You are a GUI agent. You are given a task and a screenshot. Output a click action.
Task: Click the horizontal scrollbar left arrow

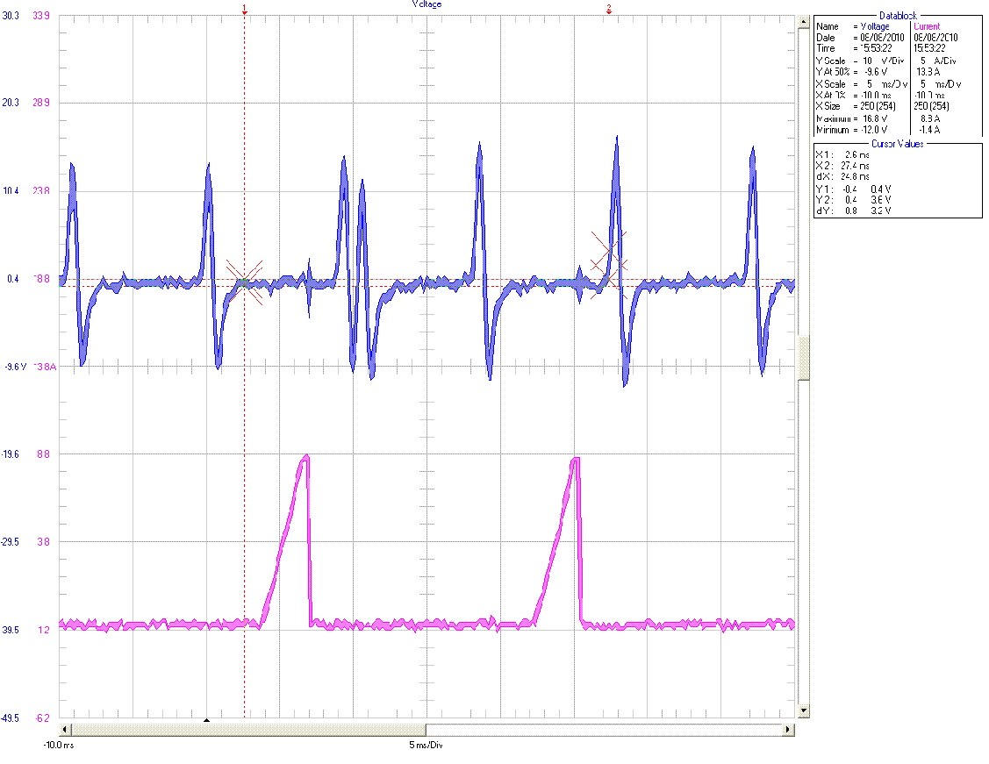tap(66, 730)
